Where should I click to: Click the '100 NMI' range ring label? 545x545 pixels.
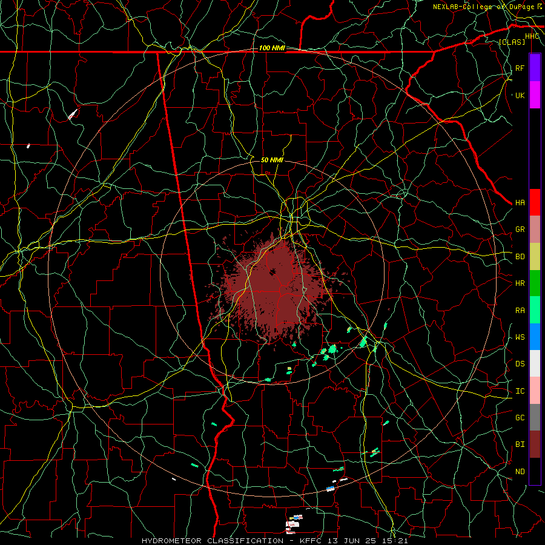tap(272, 48)
